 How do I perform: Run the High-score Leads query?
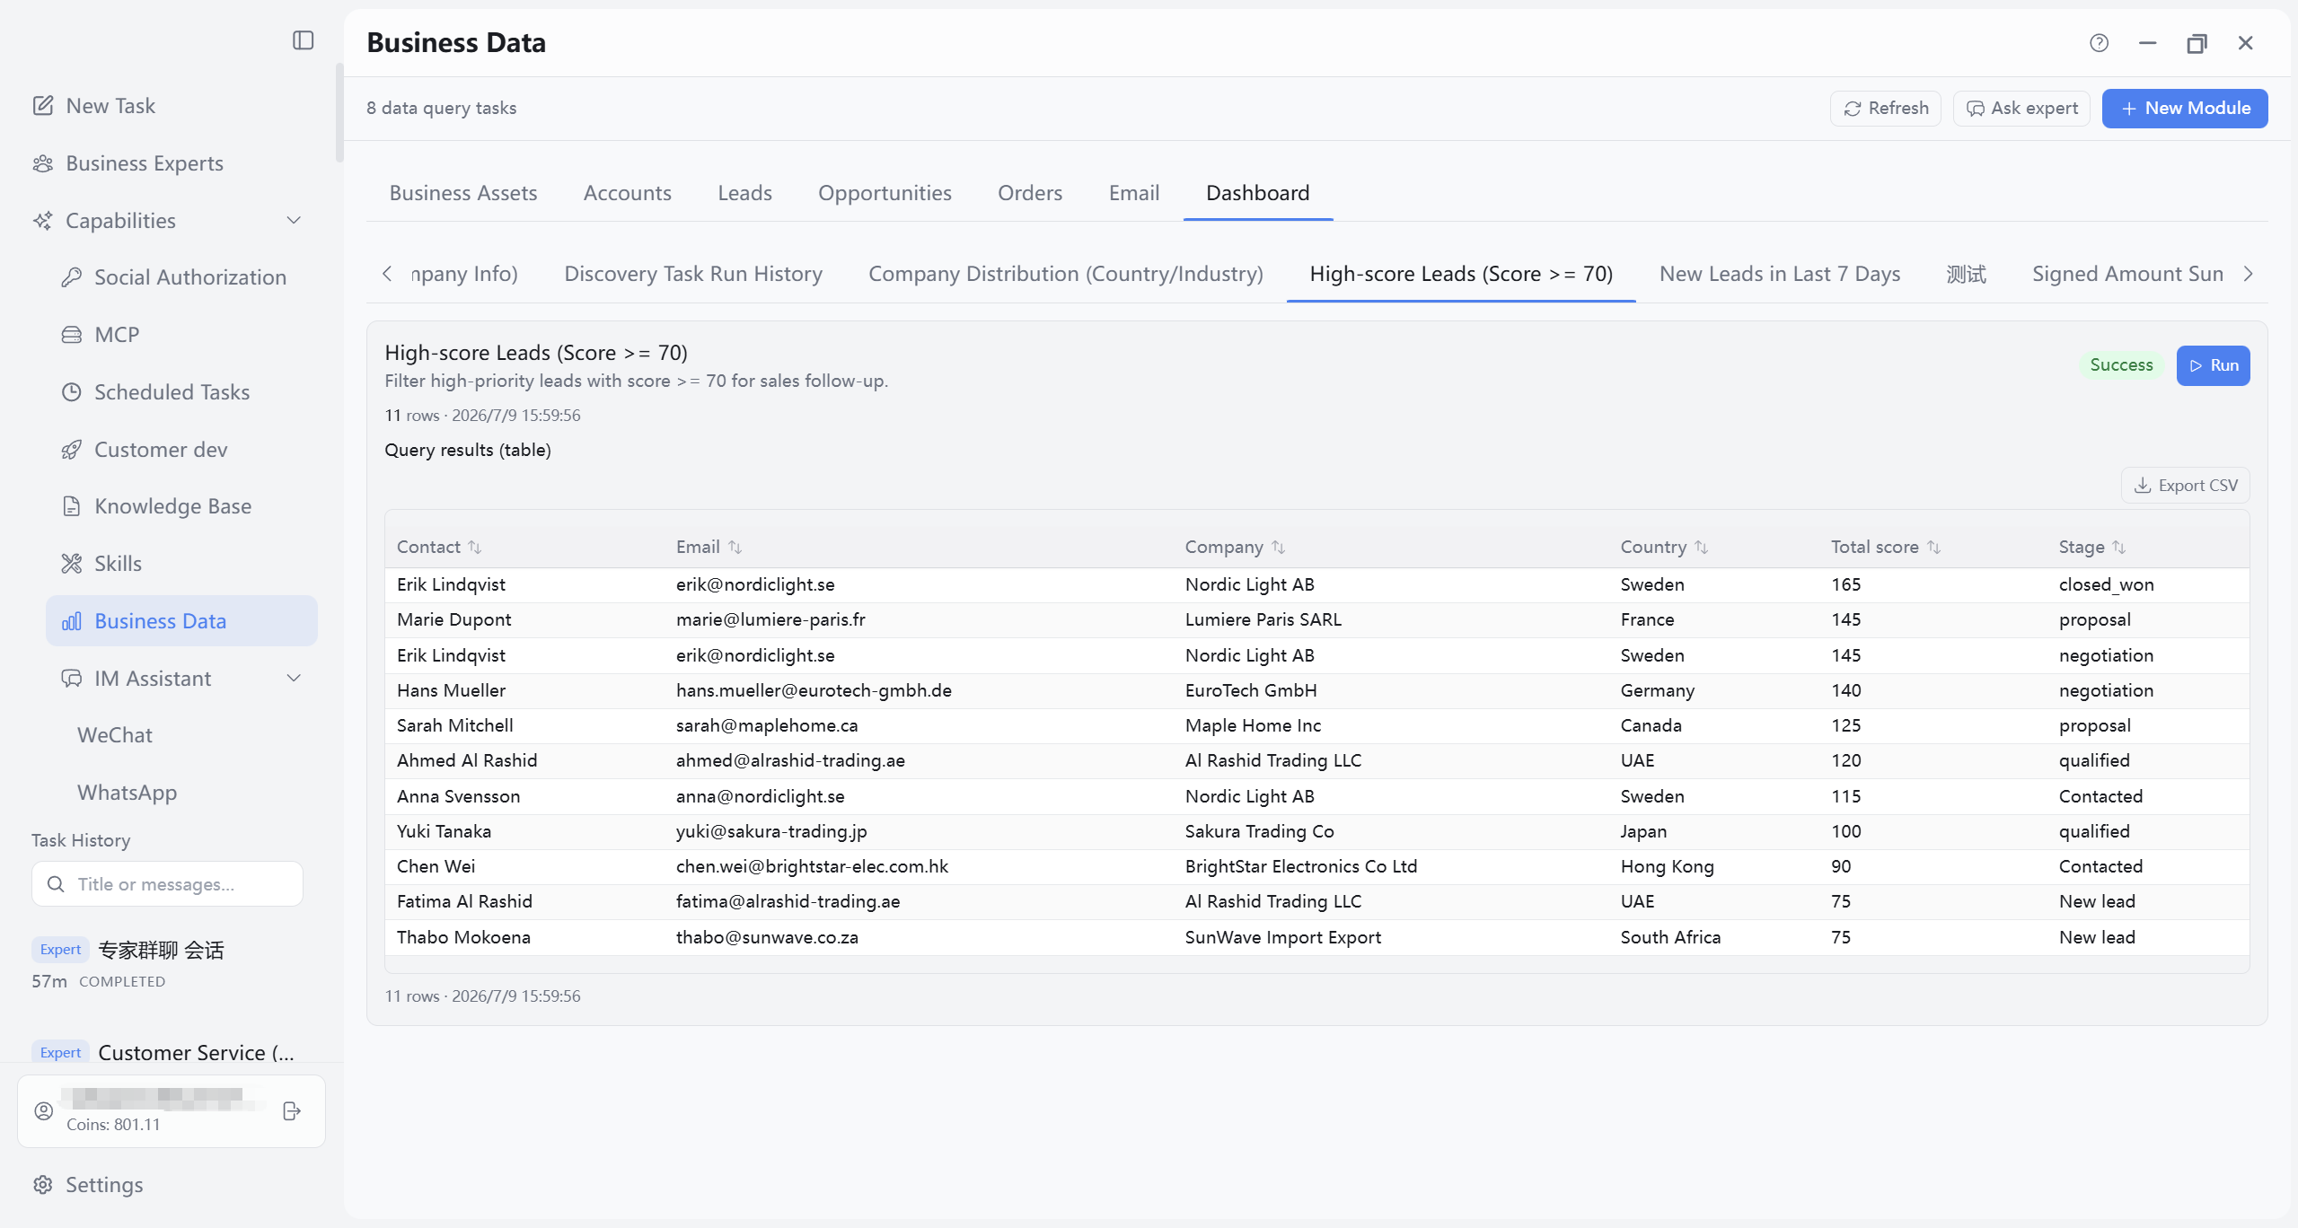tap(2213, 365)
